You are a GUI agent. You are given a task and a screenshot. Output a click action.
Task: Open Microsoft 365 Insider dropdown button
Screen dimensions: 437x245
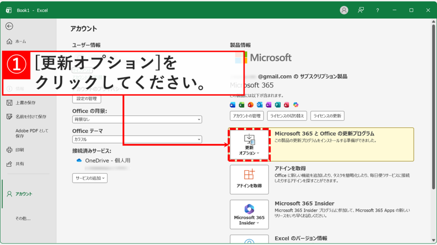[x=249, y=214]
